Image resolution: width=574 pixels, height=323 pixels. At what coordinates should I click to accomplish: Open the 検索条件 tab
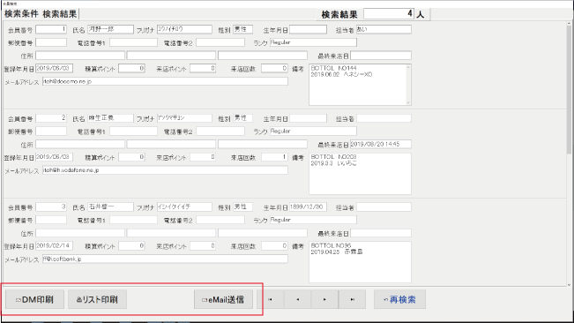tap(21, 14)
